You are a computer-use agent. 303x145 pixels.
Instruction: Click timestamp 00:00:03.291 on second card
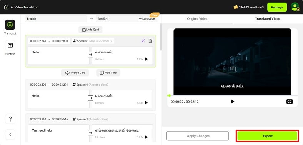coord(60,85)
